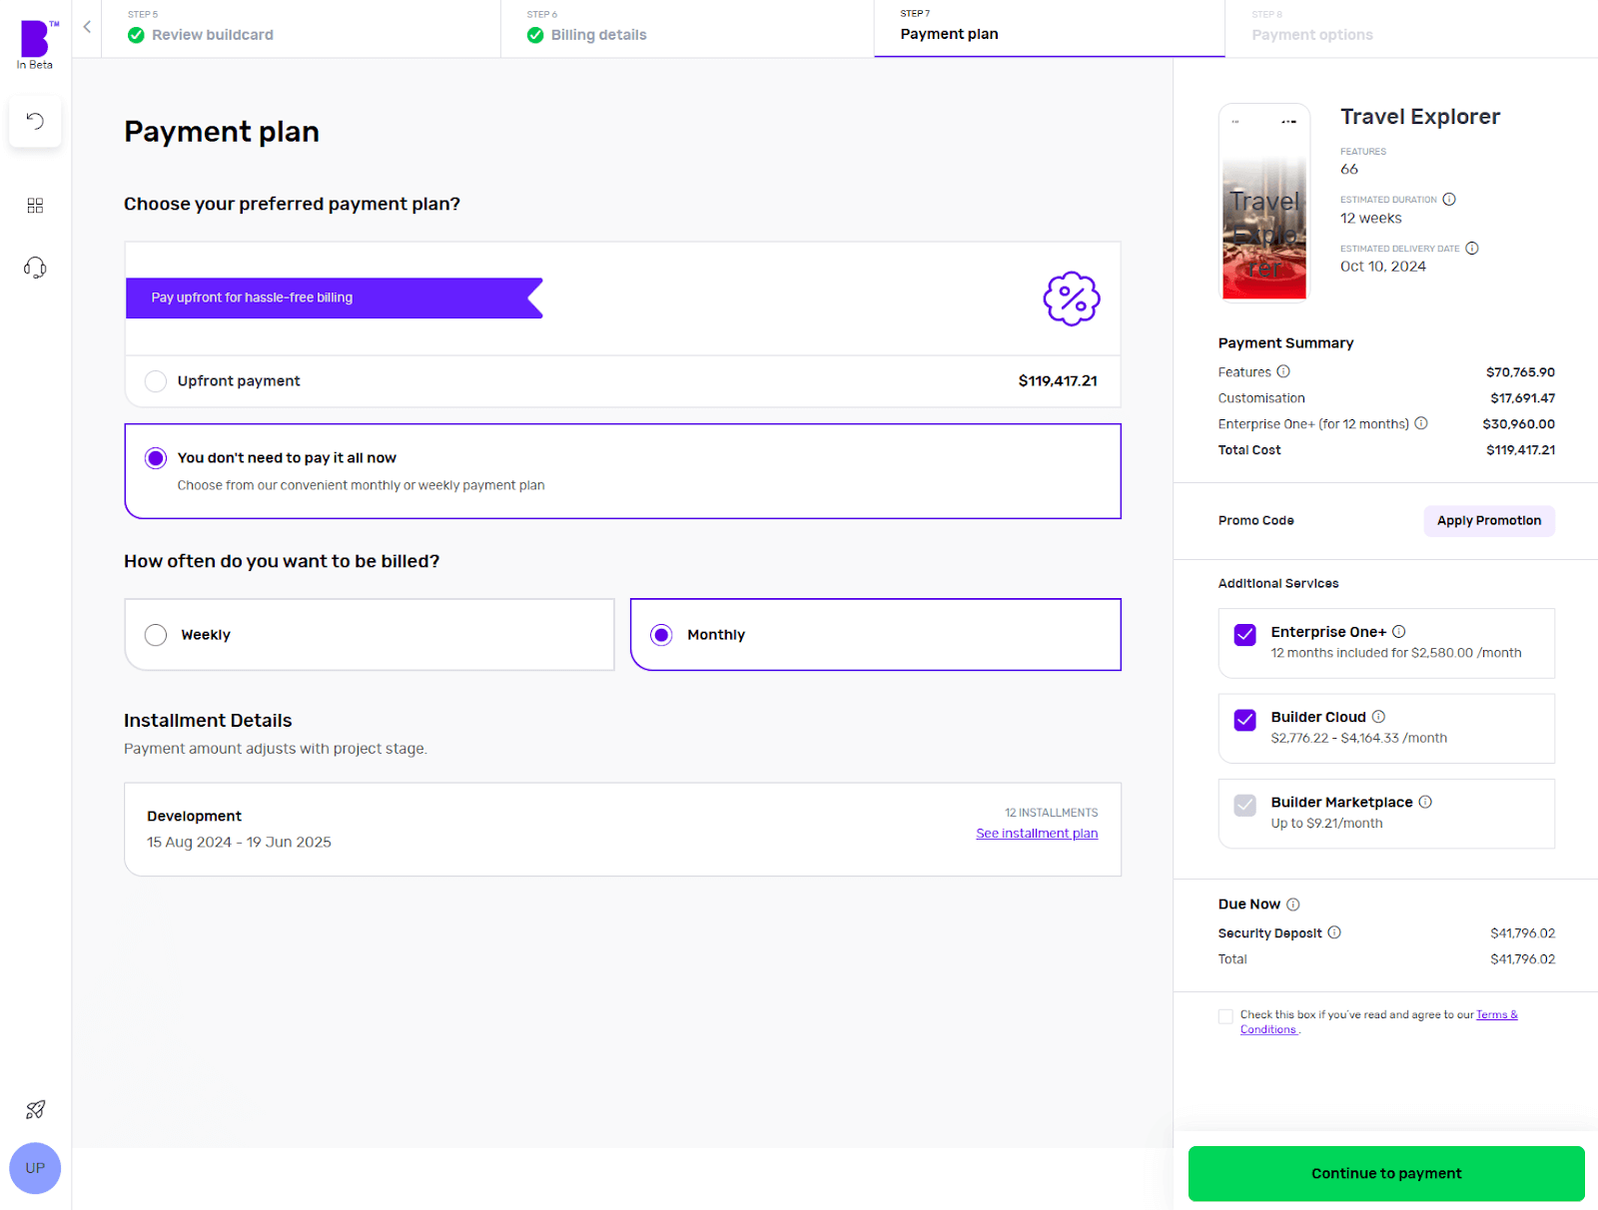This screenshot has width=1598, height=1210.
Task: Click info icon next to Security Deposit
Action: 1334,932
